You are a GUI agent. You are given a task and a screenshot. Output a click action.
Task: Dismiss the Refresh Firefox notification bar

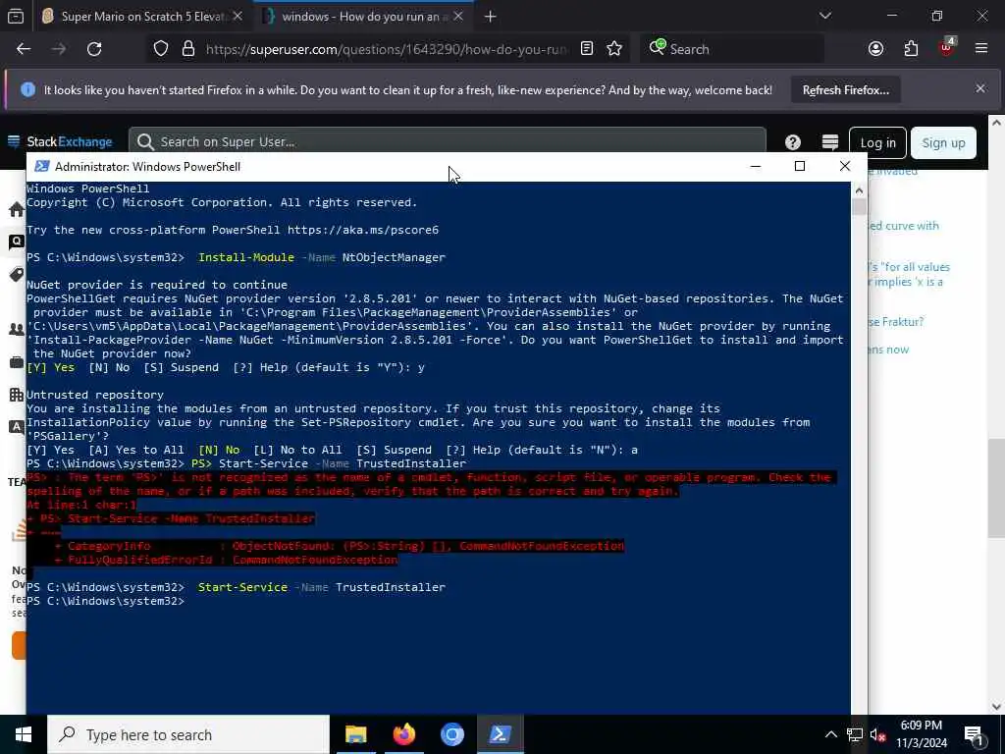click(x=980, y=89)
